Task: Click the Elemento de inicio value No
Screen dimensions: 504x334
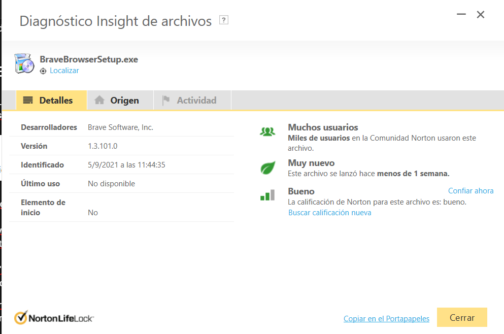Action: 92,213
